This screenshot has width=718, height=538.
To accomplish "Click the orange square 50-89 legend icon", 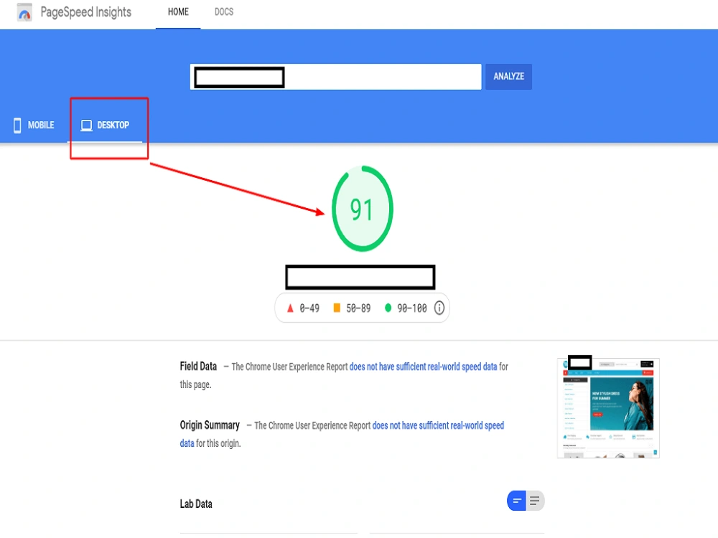I will pos(337,308).
